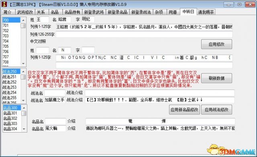Click the 名 field containing 昭君

[64, 20]
